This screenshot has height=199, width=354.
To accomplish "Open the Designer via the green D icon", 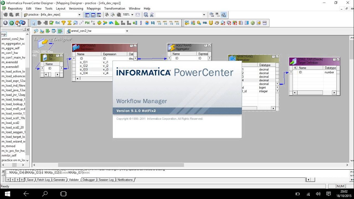I will 11,23.
